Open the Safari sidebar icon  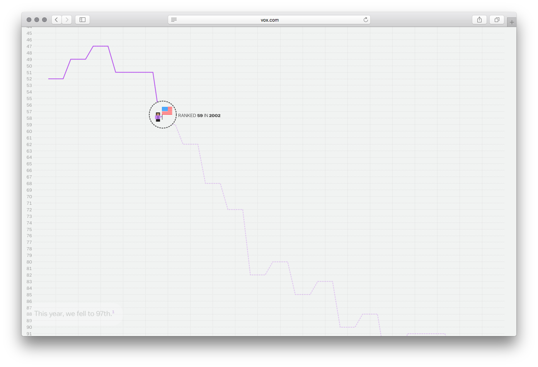click(x=82, y=19)
